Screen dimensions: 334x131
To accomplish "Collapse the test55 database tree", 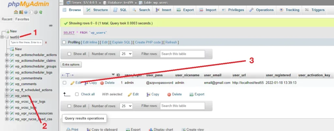I will [2, 37].
